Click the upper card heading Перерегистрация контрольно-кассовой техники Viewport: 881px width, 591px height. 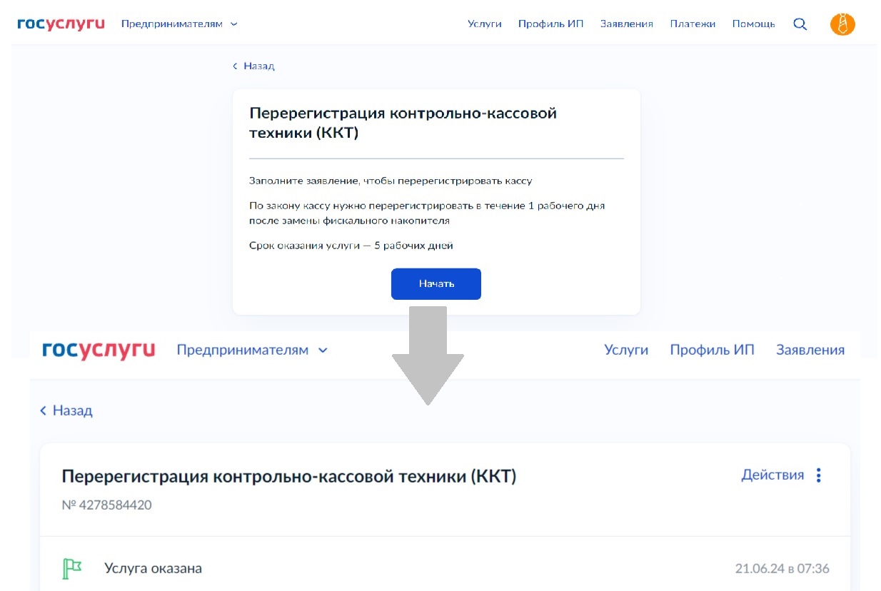click(x=403, y=123)
